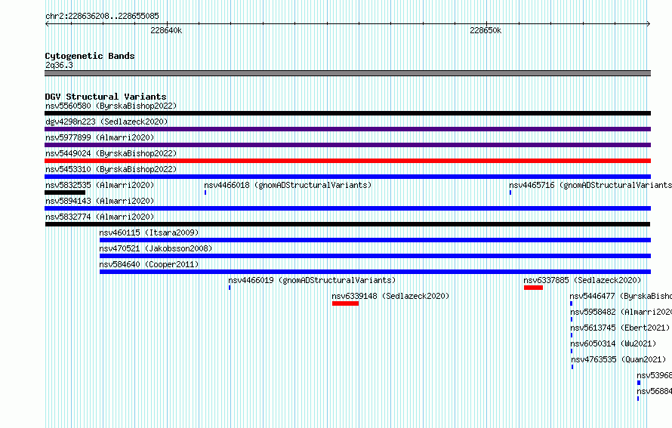The image size is (672, 428).
Task: Open the nsv5453310 (ByrskaBishop2022) label
Action: [x=111, y=169]
